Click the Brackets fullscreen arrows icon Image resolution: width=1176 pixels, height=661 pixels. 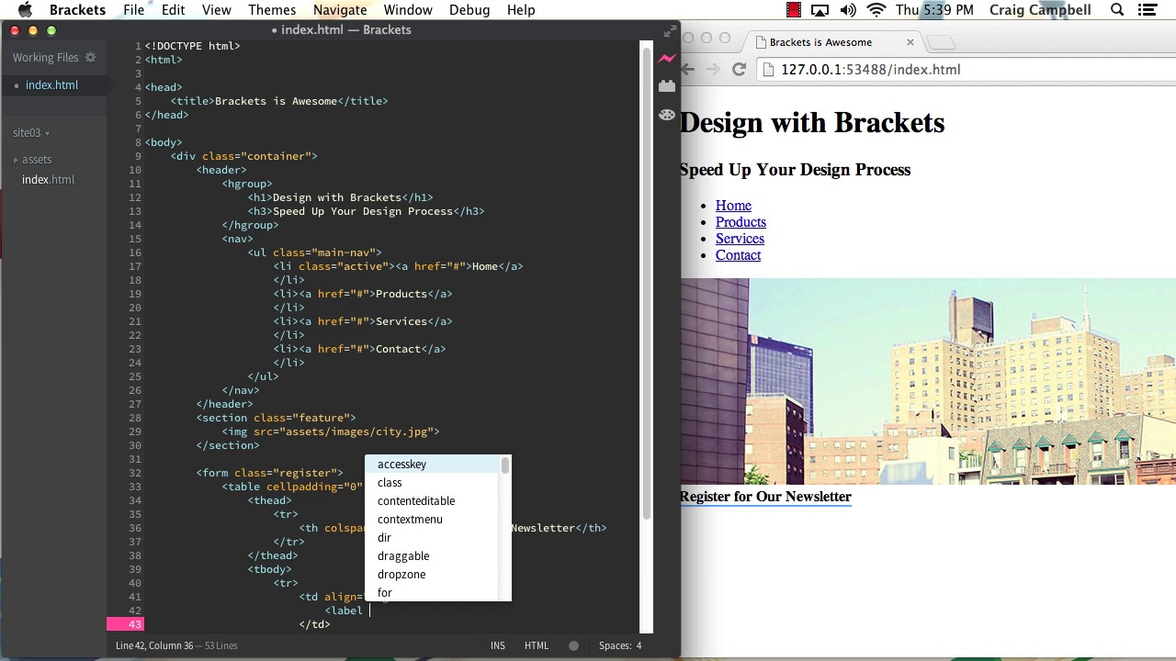point(670,31)
